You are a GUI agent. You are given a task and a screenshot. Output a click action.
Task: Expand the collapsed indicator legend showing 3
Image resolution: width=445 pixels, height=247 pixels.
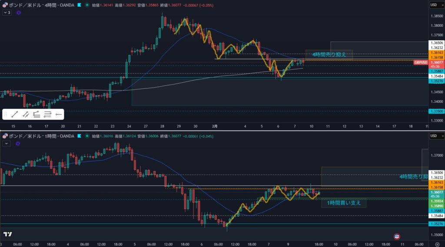click(7, 13)
